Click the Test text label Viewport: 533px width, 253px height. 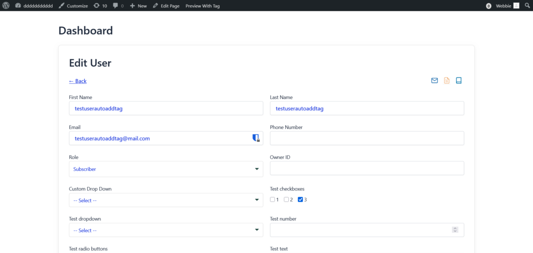tap(279, 249)
